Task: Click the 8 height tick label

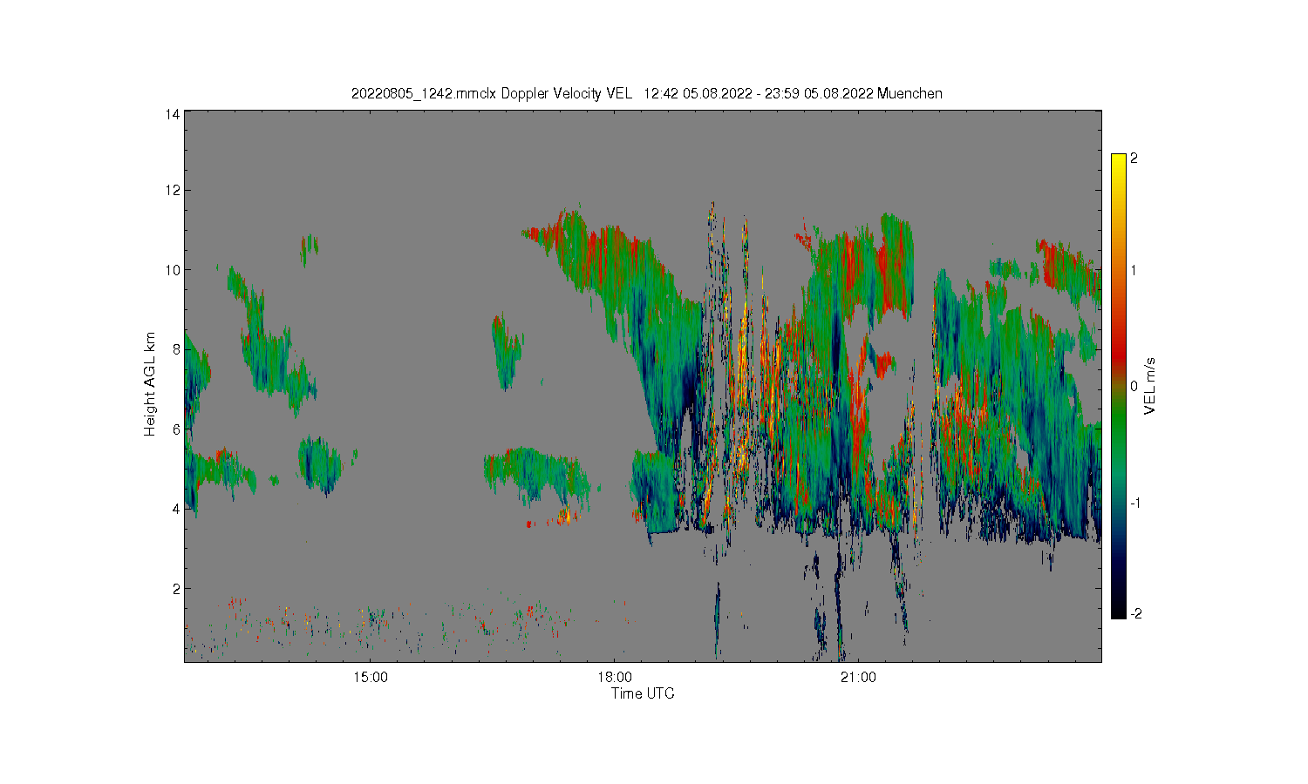Action: 176,349
